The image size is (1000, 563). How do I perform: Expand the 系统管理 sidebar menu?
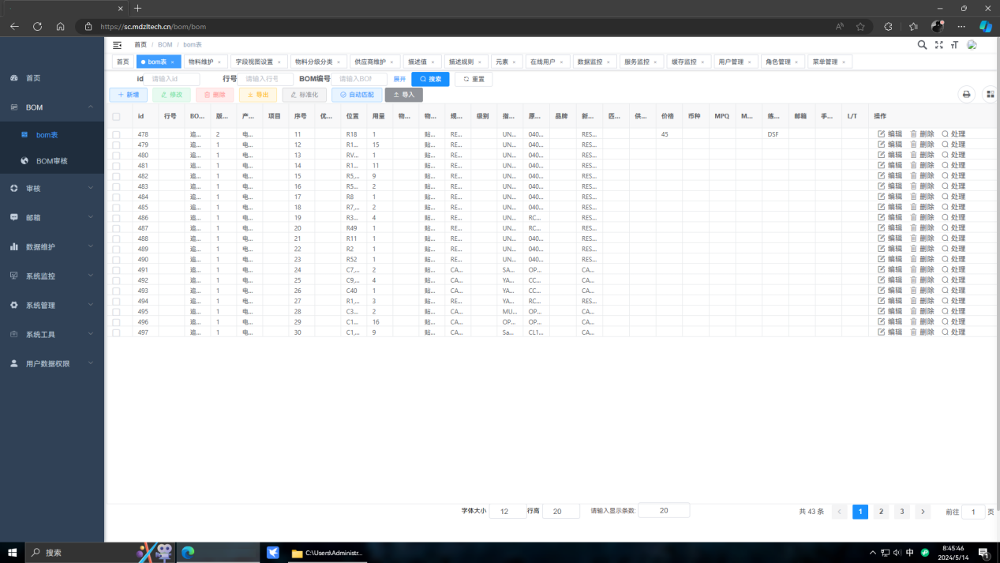click(x=52, y=305)
